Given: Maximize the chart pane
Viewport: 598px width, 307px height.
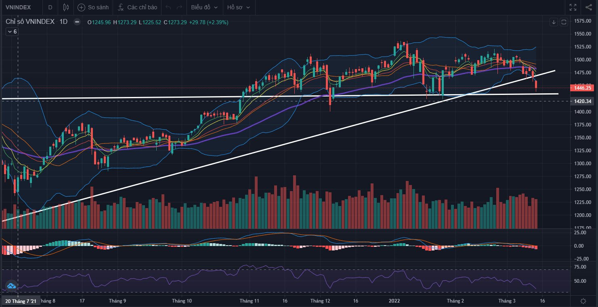Looking at the screenshot, I should (x=564, y=22).
